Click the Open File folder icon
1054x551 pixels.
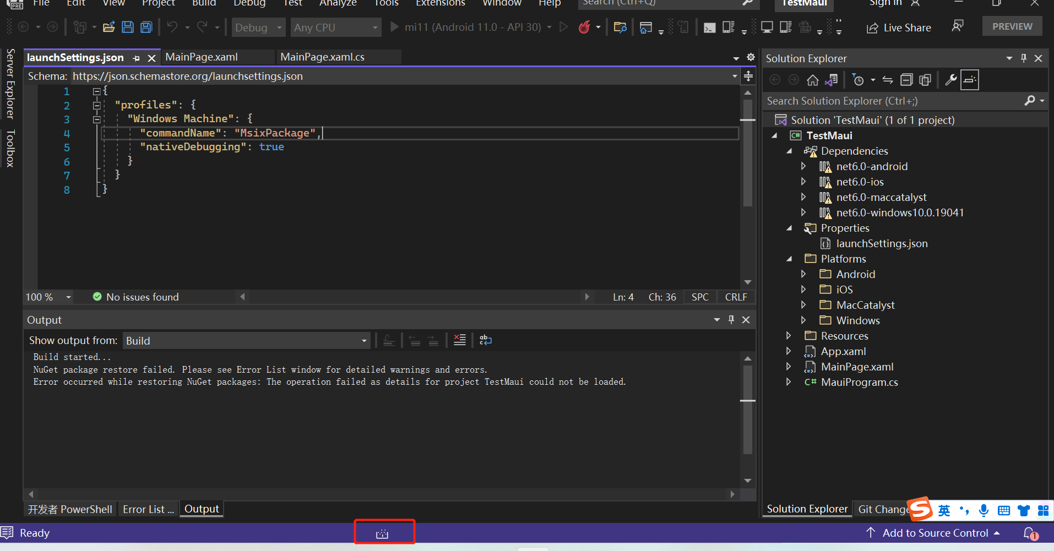(109, 27)
